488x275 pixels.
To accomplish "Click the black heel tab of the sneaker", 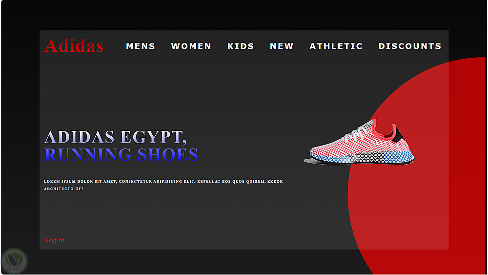I will pyautogui.click(x=397, y=134).
